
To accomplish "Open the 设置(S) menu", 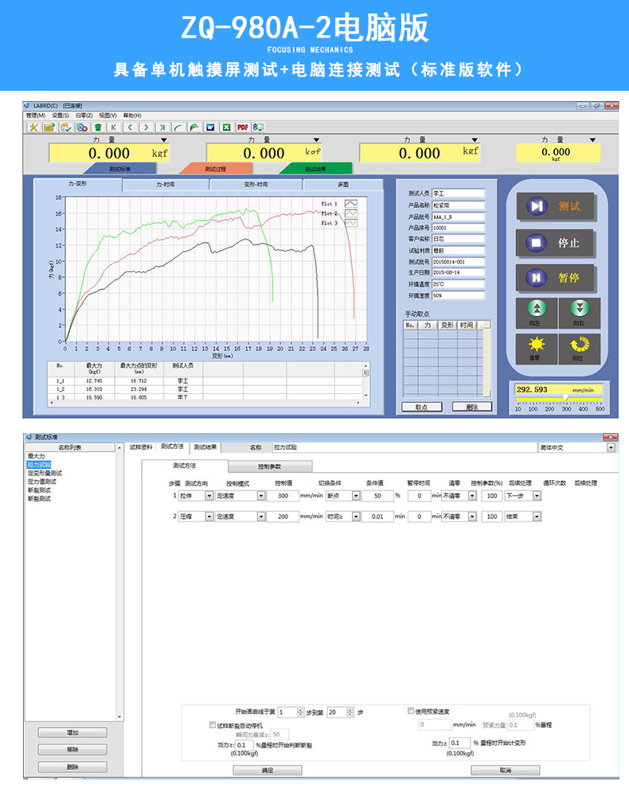I will [x=61, y=115].
